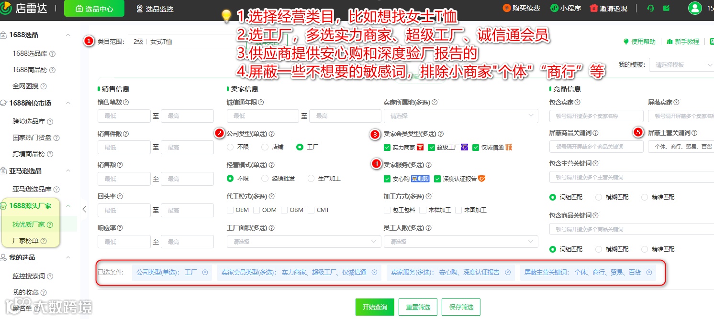Uncheck the 实力商家 checkbox

387,148
